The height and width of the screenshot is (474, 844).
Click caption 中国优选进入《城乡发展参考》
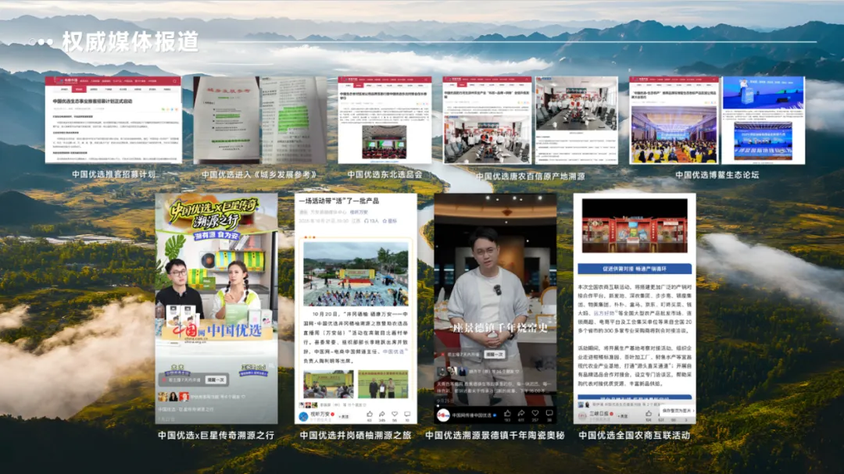tap(260, 174)
